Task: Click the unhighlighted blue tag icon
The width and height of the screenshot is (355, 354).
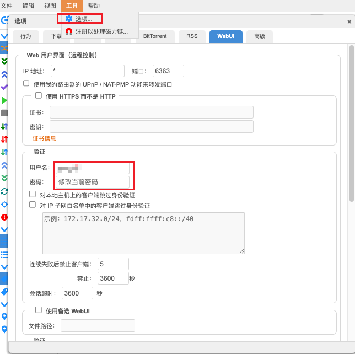Action: pyautogui.click(x=4, y=292)
